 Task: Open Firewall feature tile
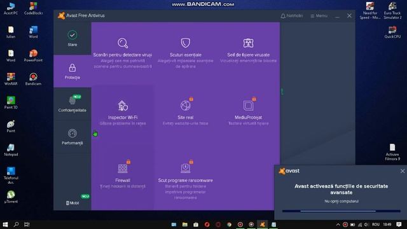click(x=123, y=174)
